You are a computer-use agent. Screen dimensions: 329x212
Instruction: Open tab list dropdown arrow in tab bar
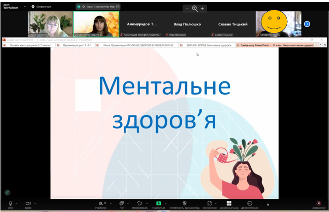pos(321,45)
